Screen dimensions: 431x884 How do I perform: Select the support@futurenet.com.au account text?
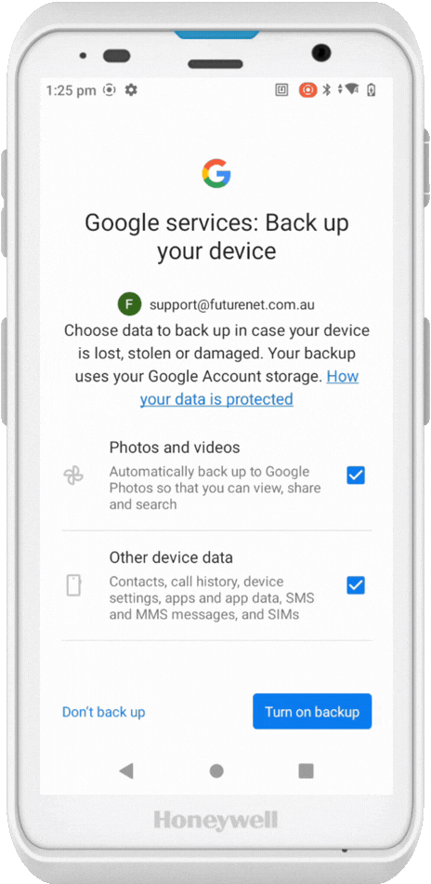[x=232, y=305]
